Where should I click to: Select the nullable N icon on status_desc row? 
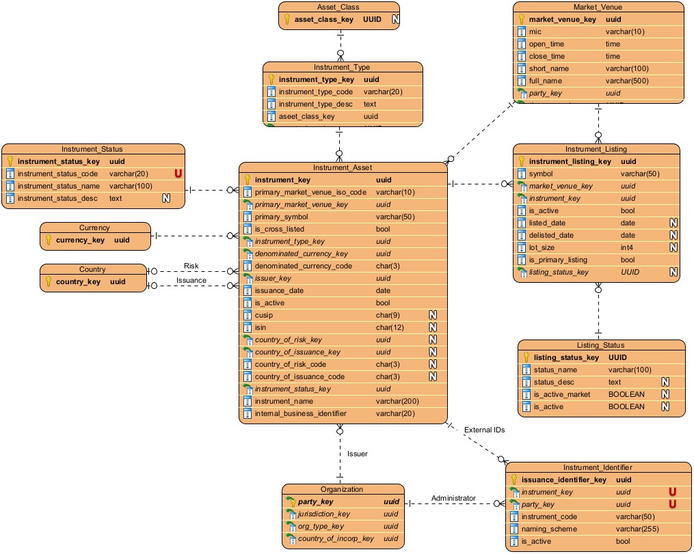point(664,382)
